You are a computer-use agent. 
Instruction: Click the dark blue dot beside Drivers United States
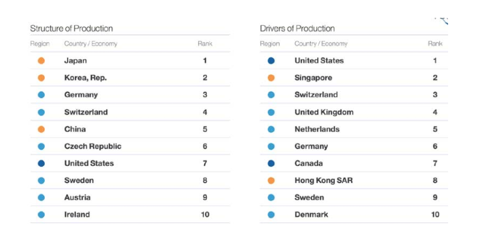pyautogui.click(x=271, y=61)
